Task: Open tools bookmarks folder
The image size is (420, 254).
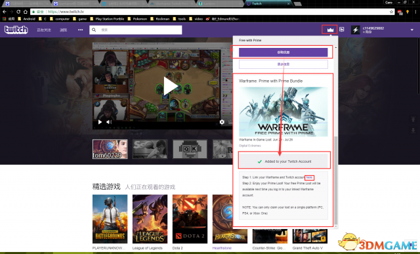Action: 179,19
